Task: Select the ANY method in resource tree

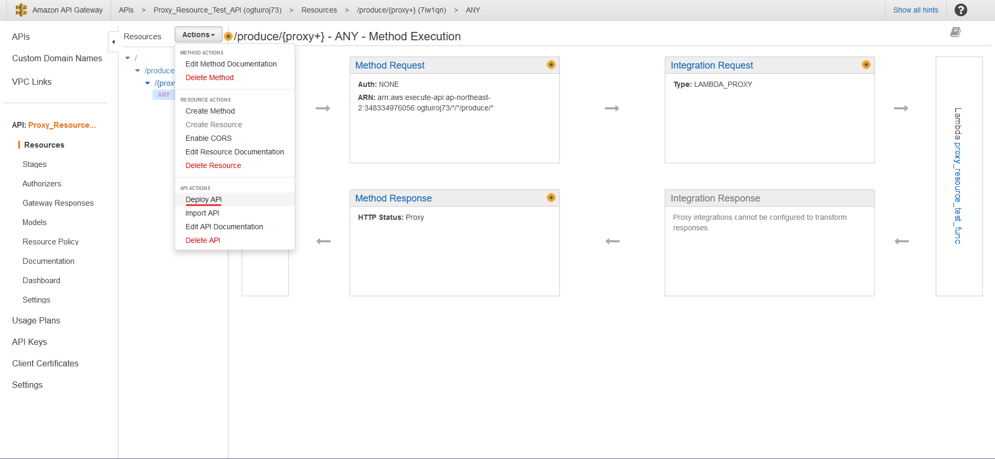Action: (164, 95)
